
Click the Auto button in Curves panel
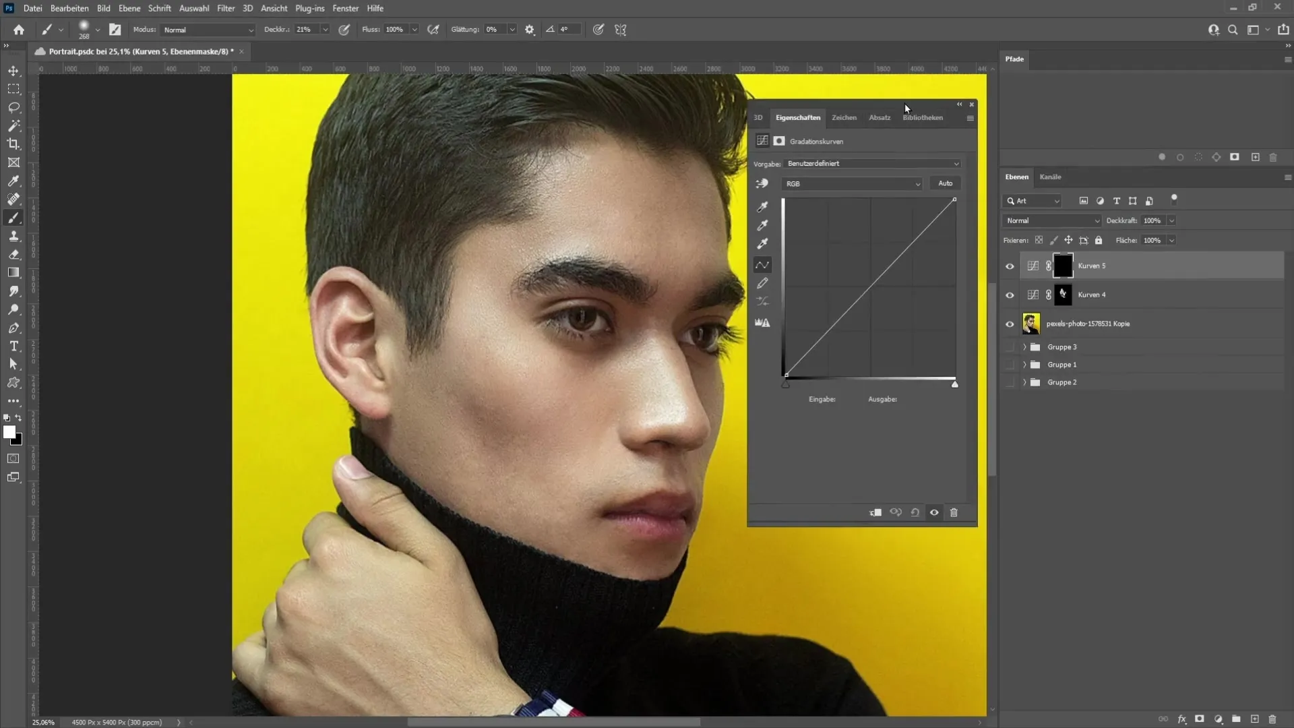pos(945,183)
